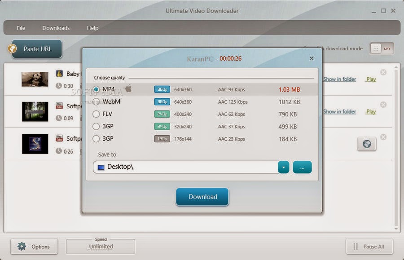Click Show in folder for Baby row
404x260 pixels.
(x=340, y=79)
